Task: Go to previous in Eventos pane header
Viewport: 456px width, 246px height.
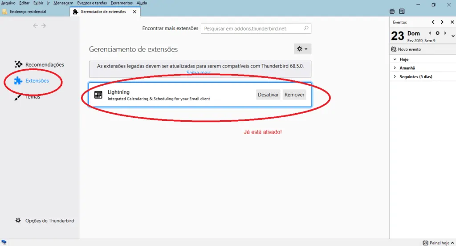Action: click(433, 22)
